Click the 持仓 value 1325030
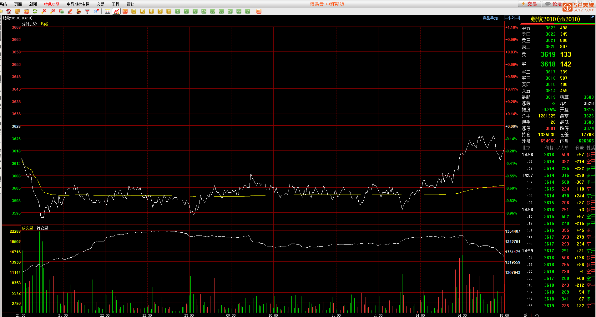 click(547, 135)
